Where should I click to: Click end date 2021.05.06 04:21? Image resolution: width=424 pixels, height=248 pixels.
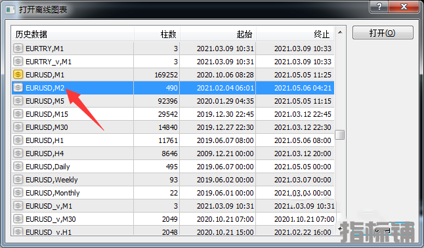(303, 88)
